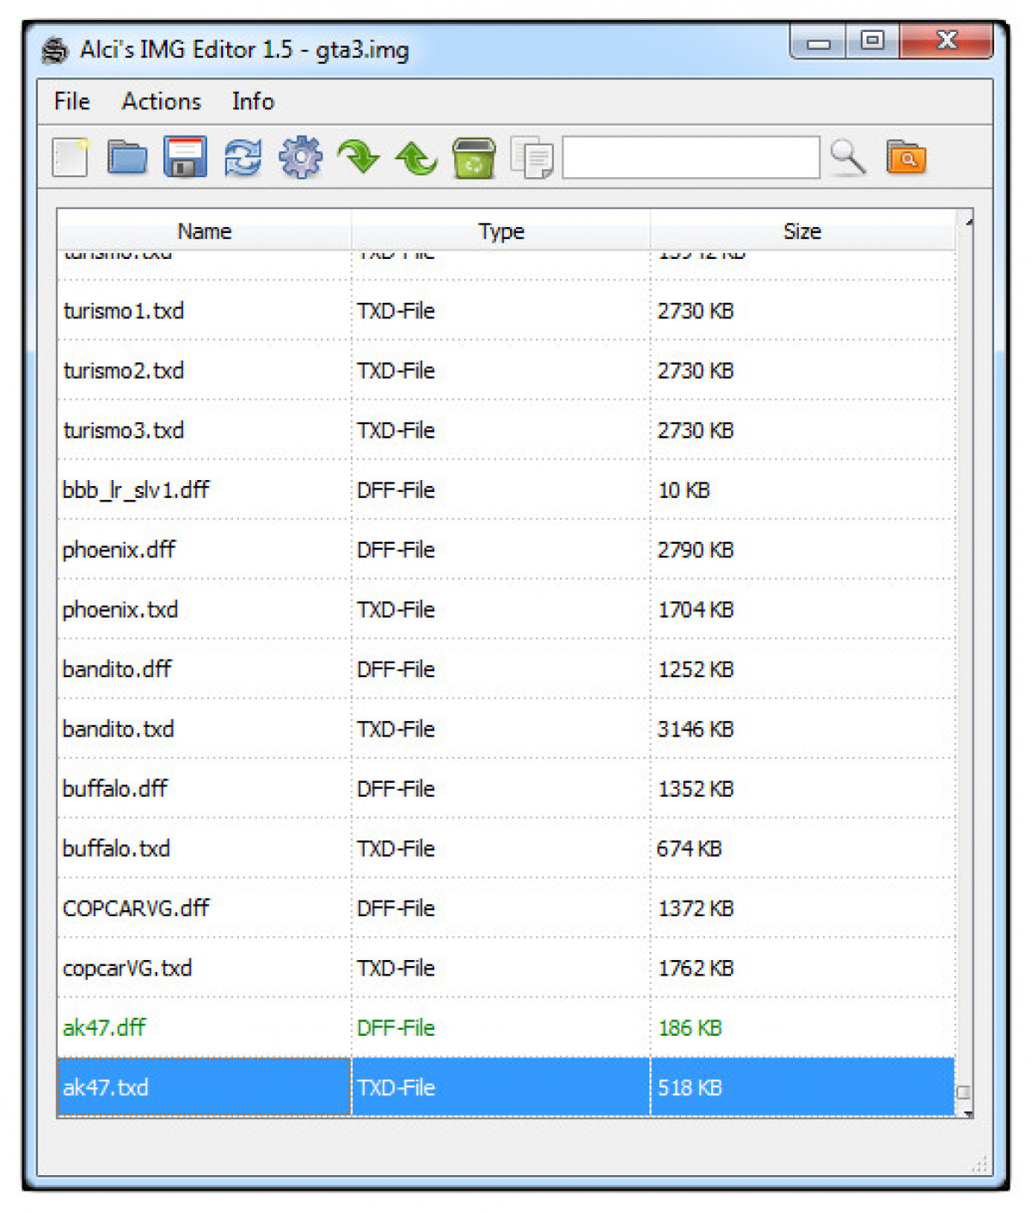Select the green ak47.dff entry
Image resolution: width=1032 pixels, height=1213 pixels.
pyautogui.click(x=506, y=1028)
